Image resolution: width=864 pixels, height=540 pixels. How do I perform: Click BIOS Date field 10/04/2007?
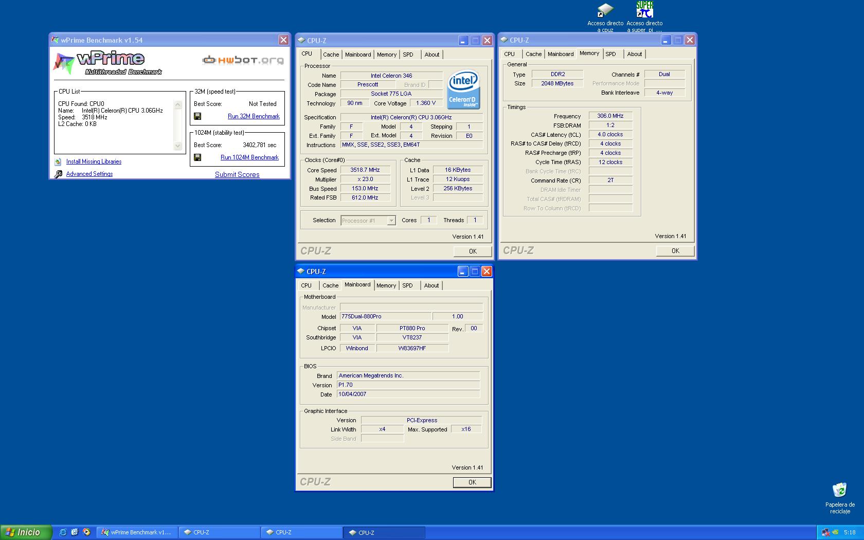click(x=408, y=394)
